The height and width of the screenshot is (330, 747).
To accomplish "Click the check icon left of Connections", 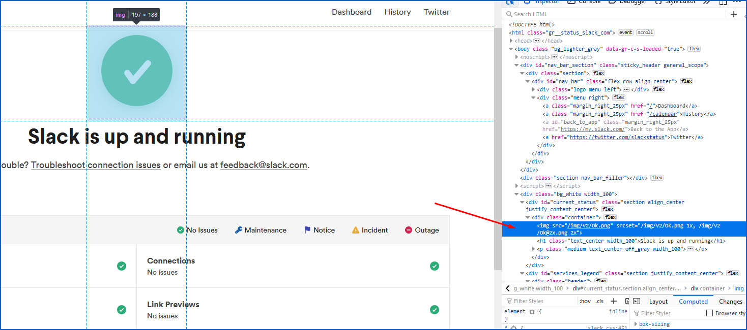I will 121,266.
